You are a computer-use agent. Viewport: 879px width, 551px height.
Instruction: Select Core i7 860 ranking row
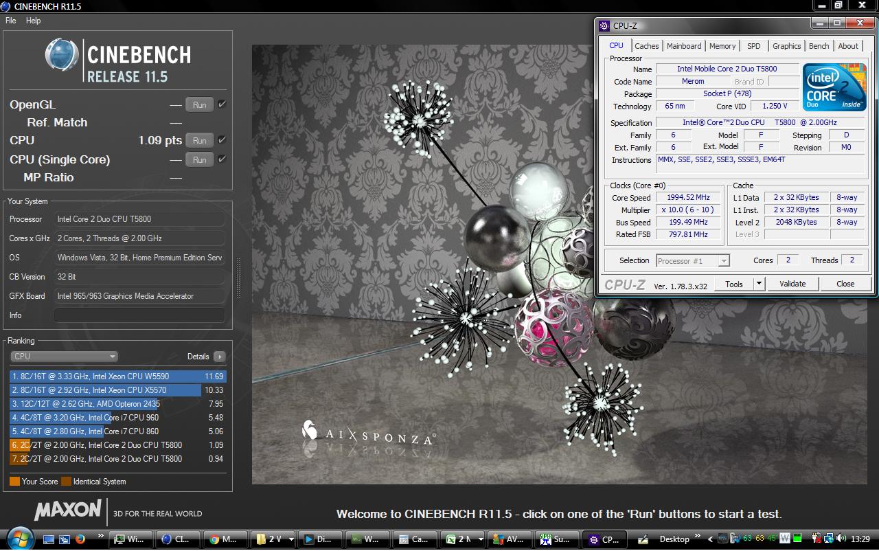tap(117, 431)
